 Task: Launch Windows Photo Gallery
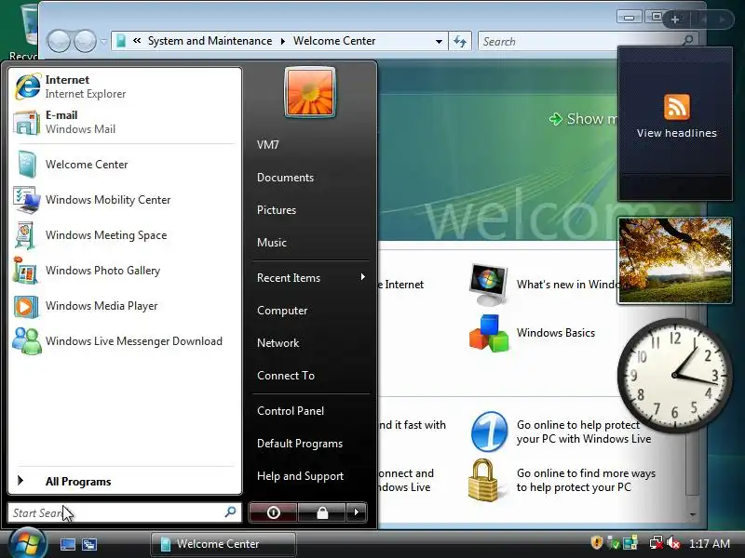coord(125,271)
